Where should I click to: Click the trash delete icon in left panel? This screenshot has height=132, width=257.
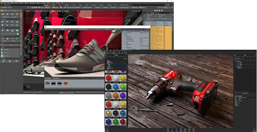pyautogui.click(x=16, y=61)
